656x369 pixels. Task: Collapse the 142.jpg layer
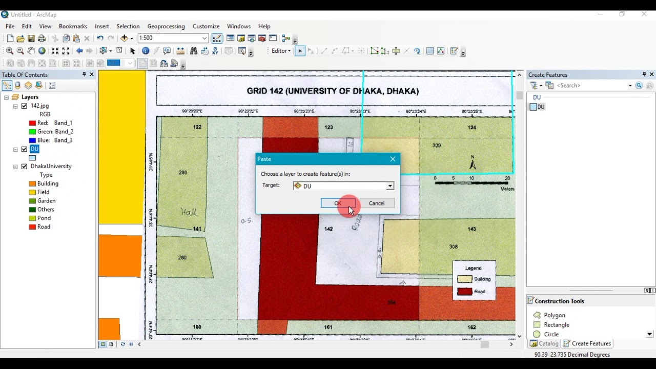tap(15, 106)
